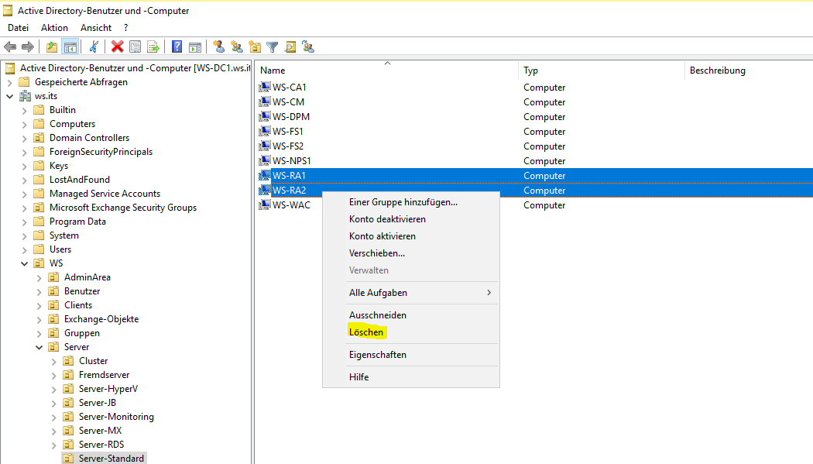Image resolution: width=813 pixels, height=464 pixels.
Task: Click the Forward arrow in toolbar
Action: [27, 47]
